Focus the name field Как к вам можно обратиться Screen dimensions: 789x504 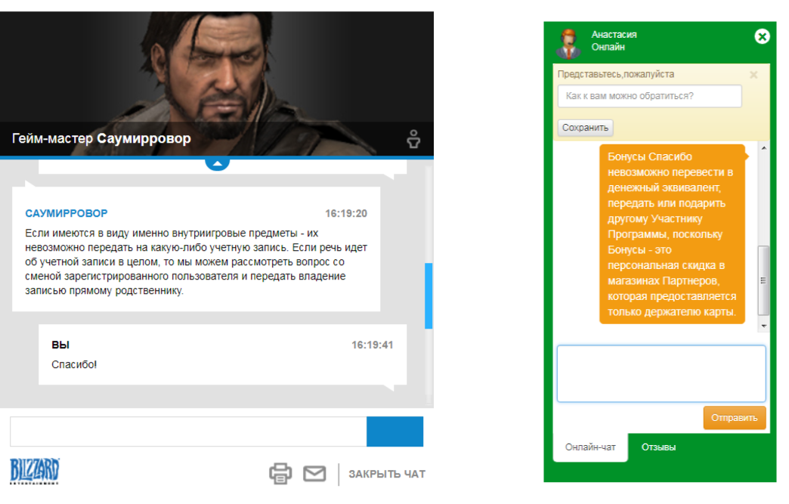point(649,96)
